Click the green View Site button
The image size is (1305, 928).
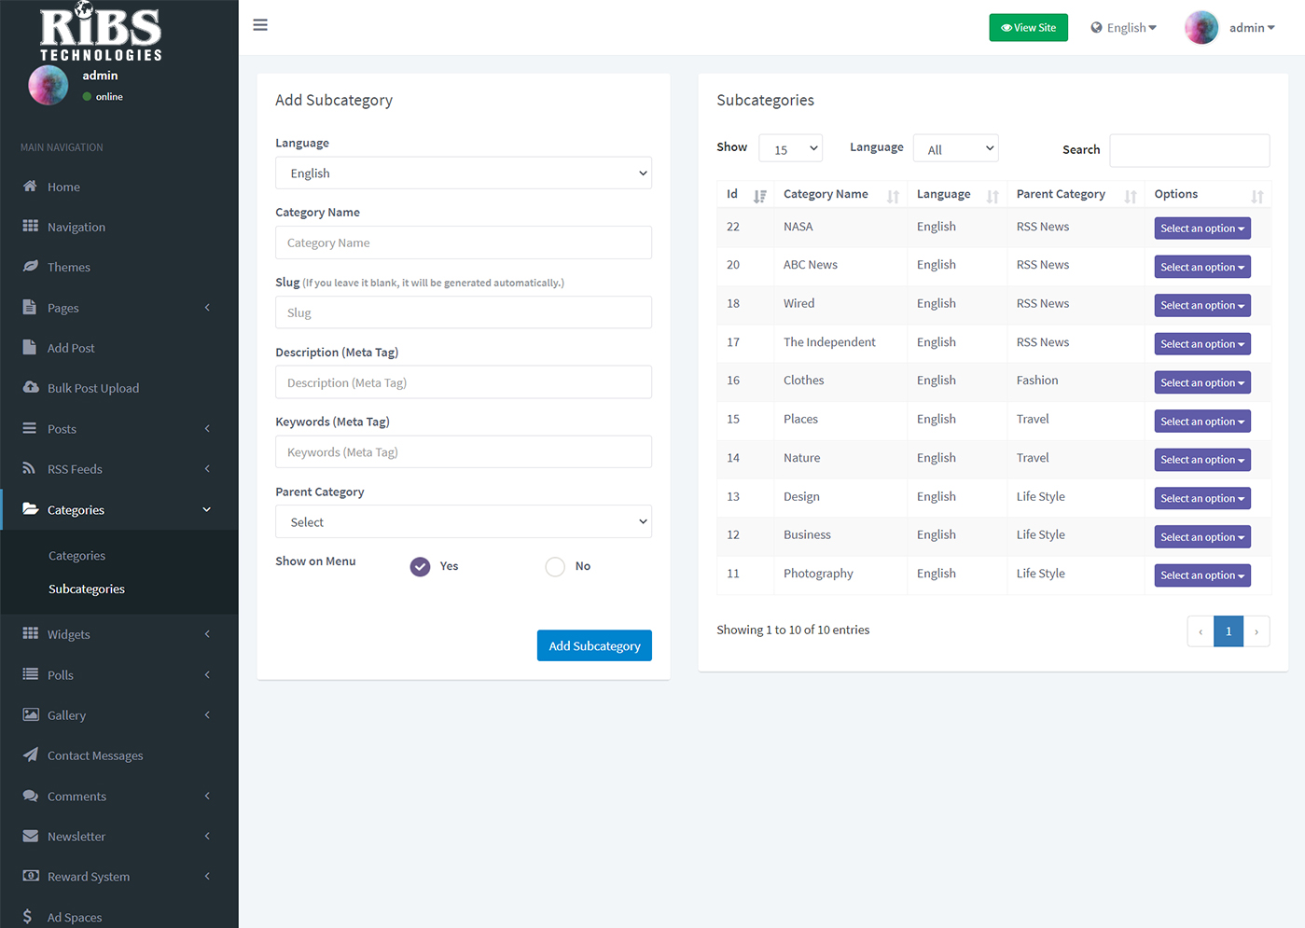tap(1028, 28)
